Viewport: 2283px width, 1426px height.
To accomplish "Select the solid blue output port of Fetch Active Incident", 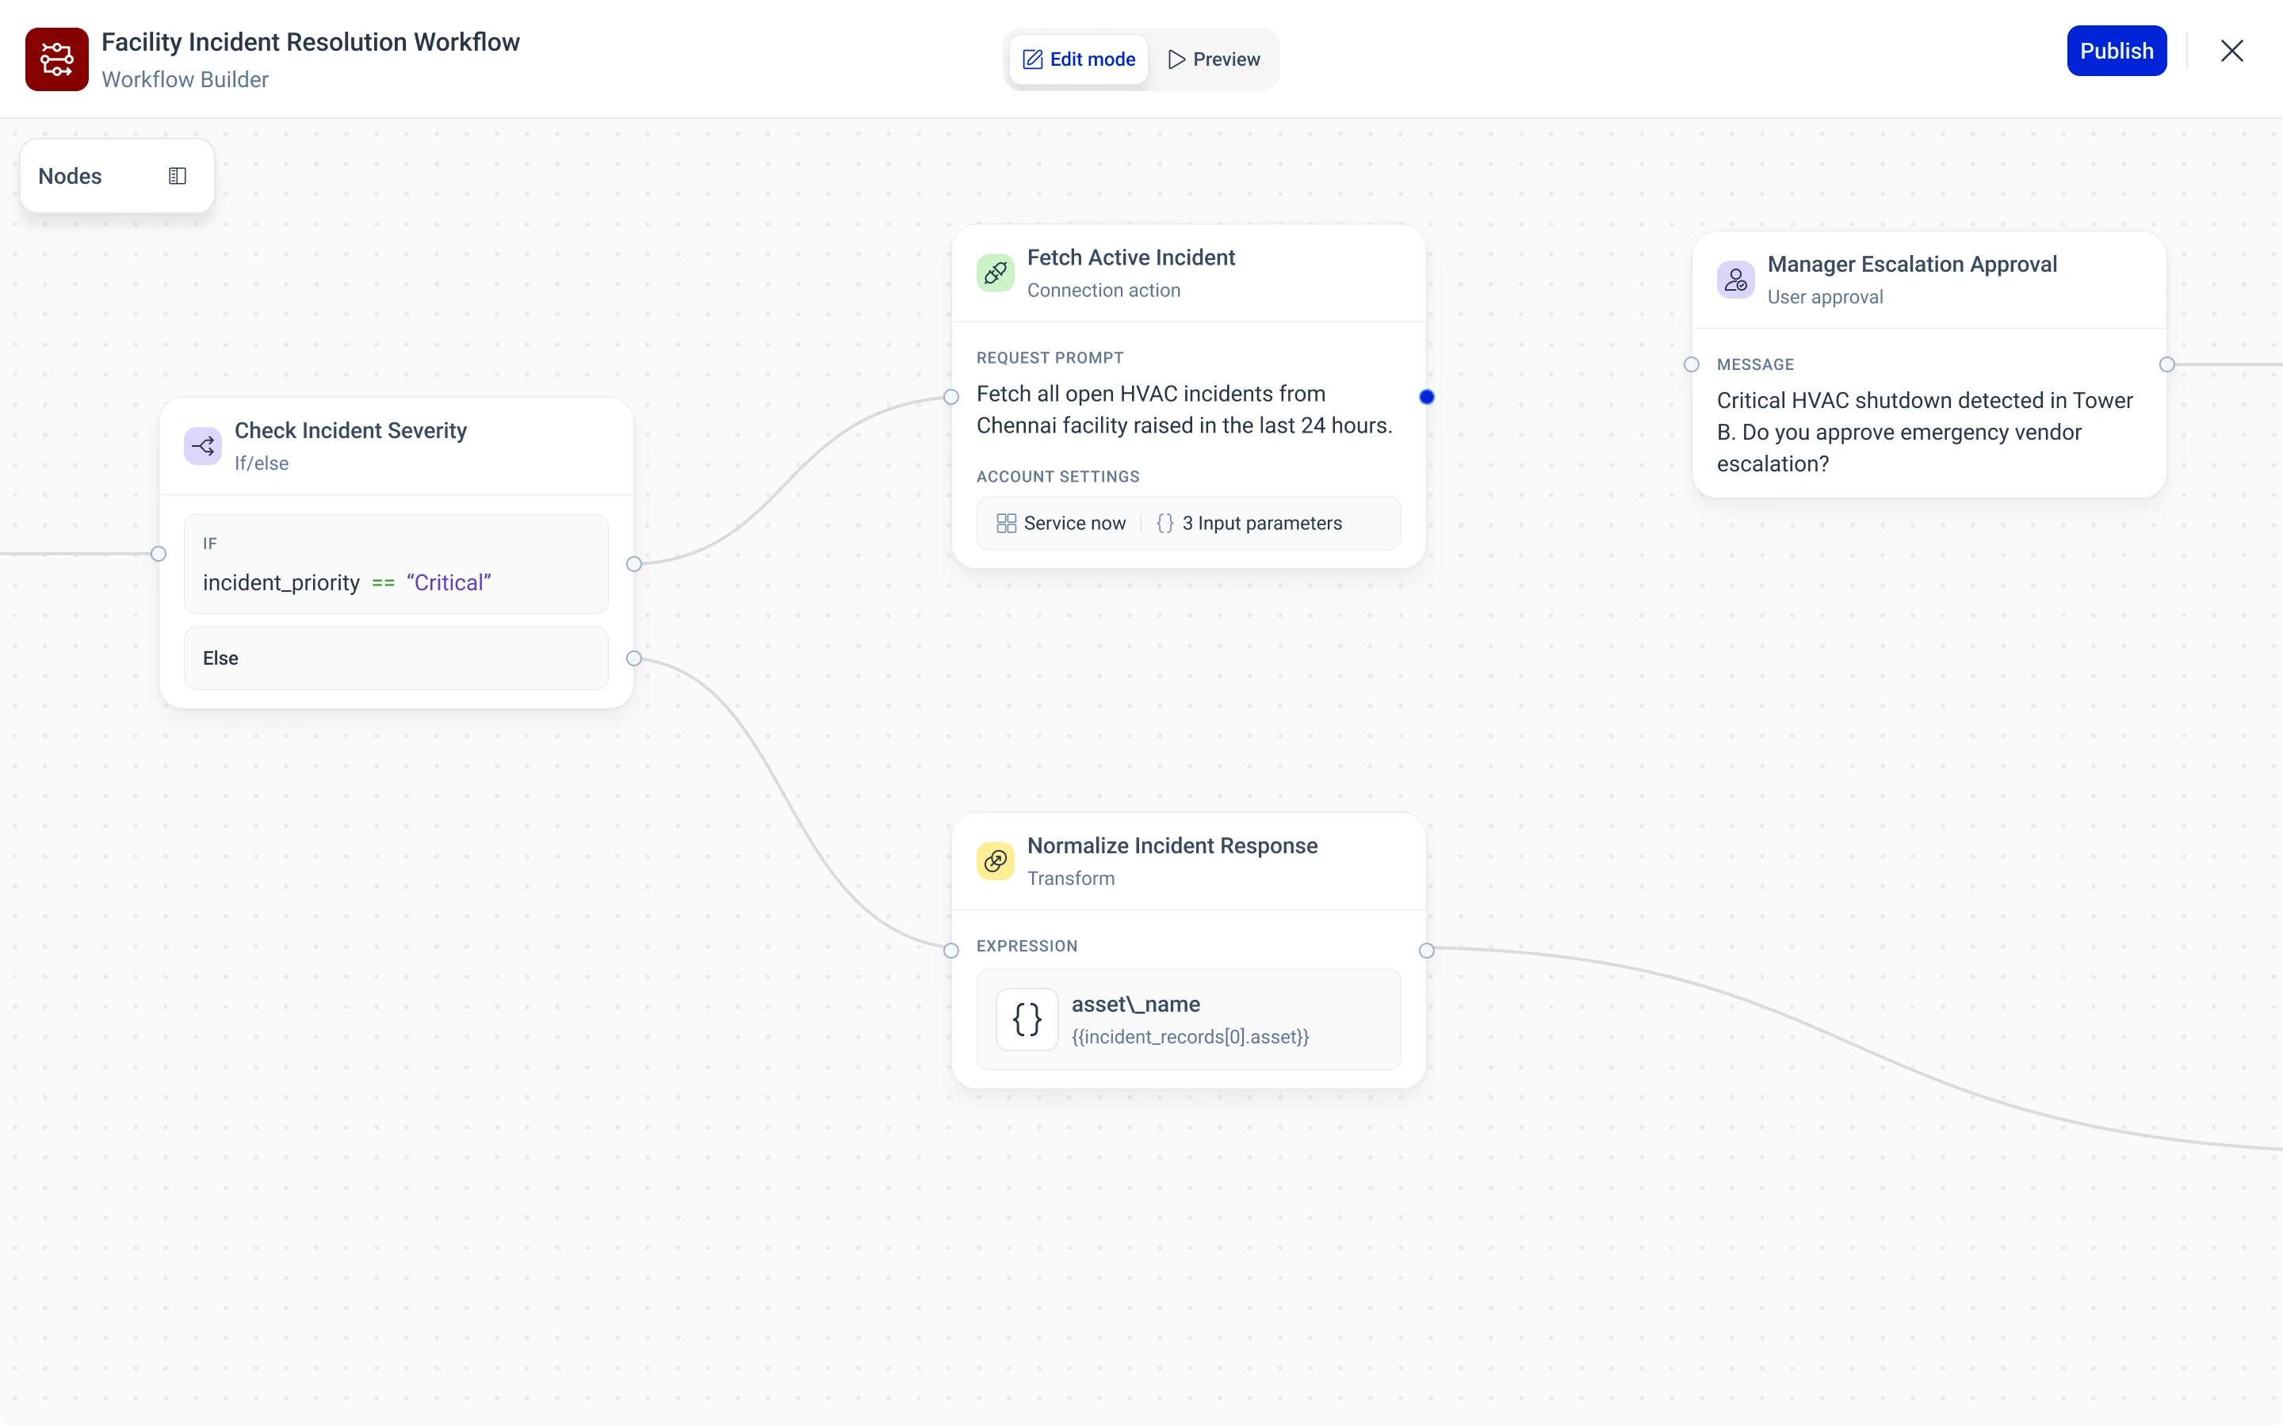I will (1426, 397).
